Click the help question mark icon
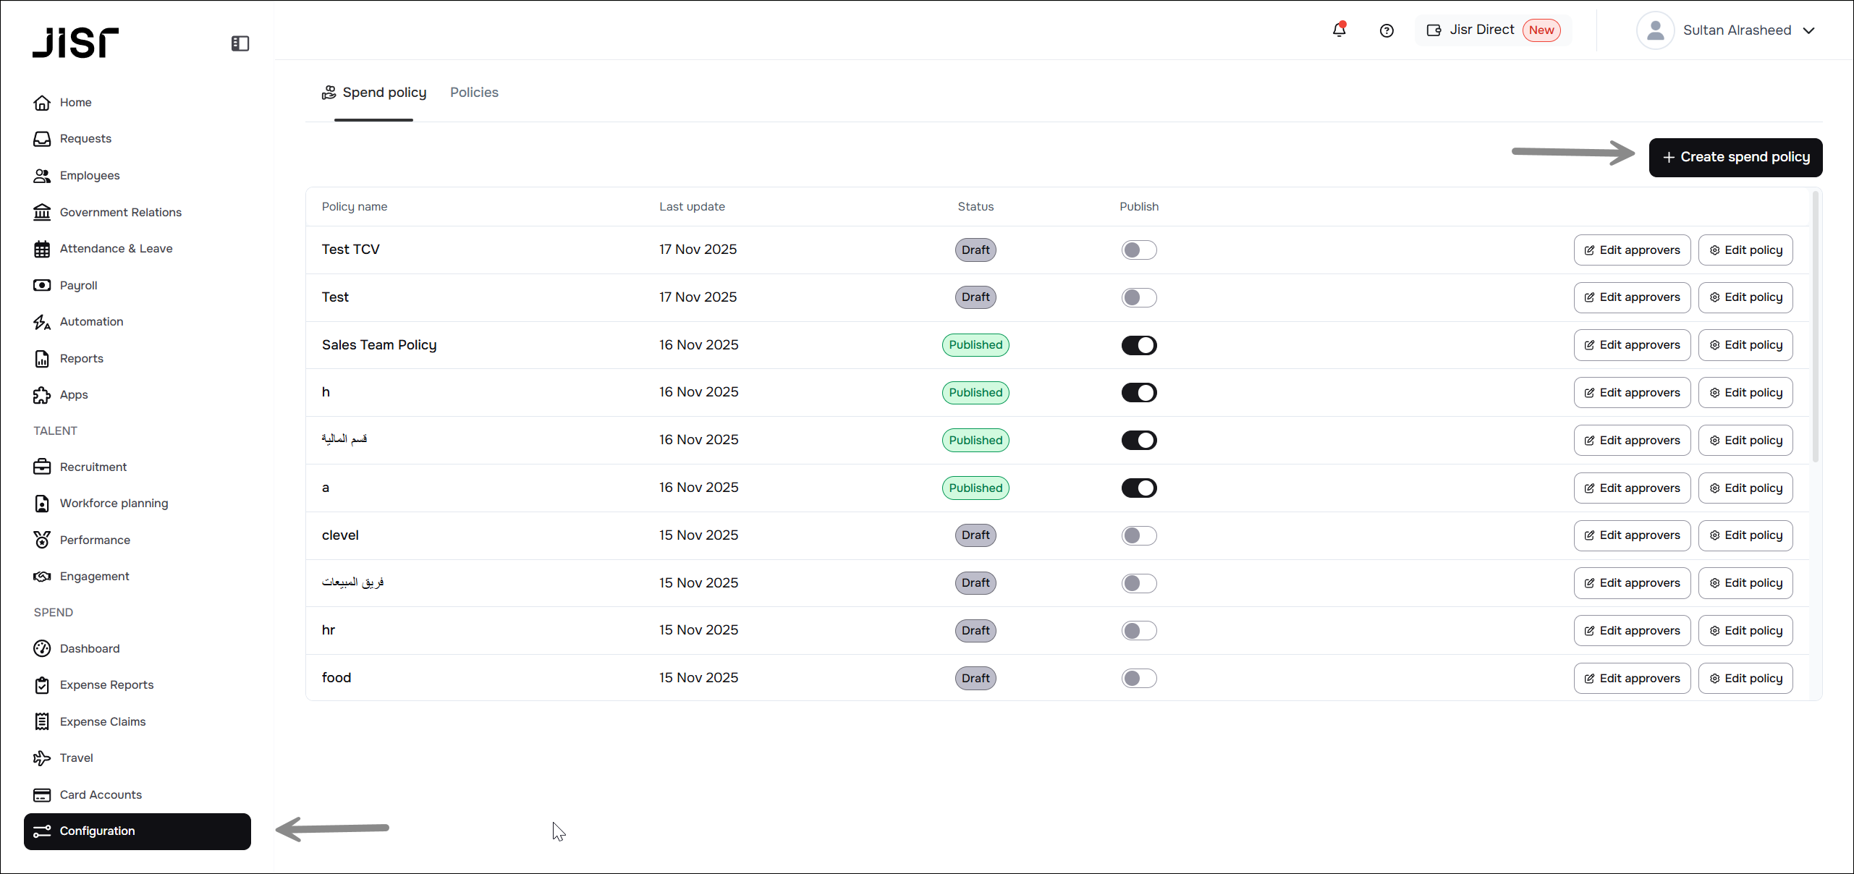1854x874 pixels. (x=1387, y=30)
